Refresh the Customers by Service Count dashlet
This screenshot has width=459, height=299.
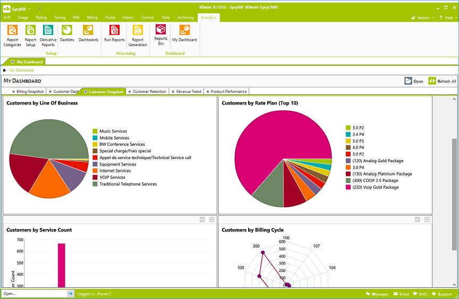coord(202,219)
